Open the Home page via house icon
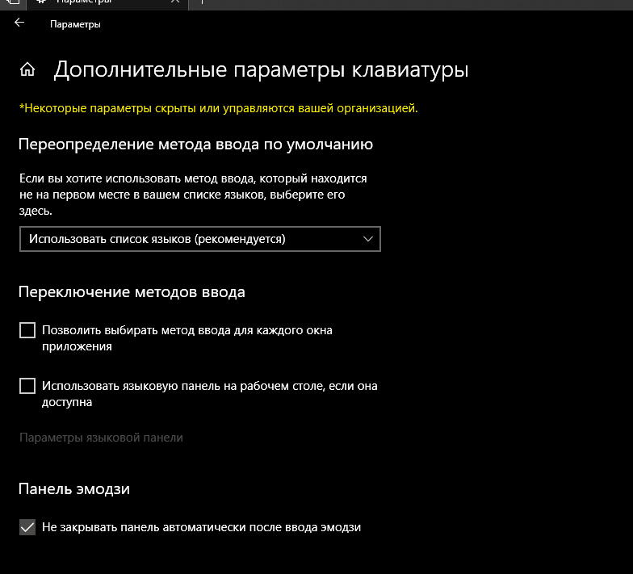 coord(27,69)
